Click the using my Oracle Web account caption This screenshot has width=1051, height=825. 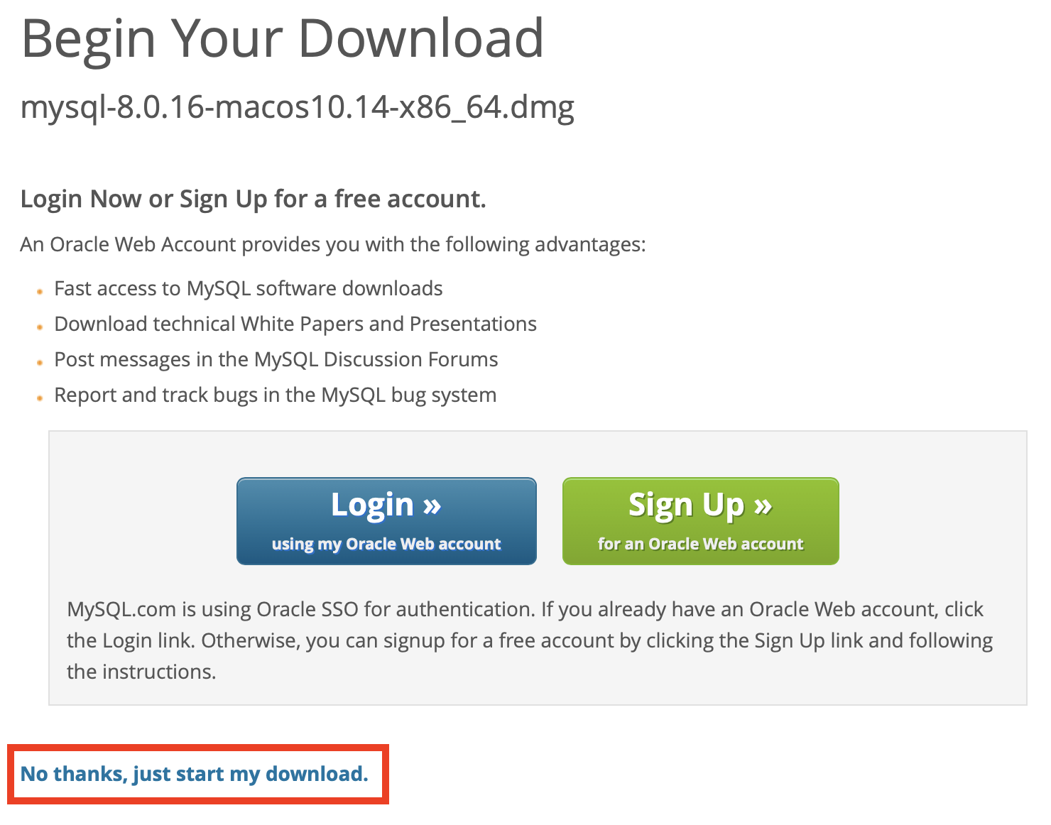pyautogui.click(x=386, y=545)
